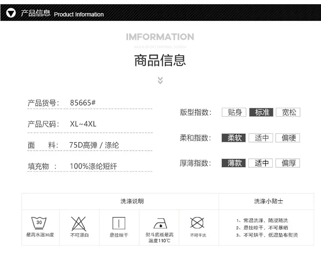This screenshot has height=261, width=321.
Task: Click the 最高水温30度 caption
Action: [x=40, y=234]
